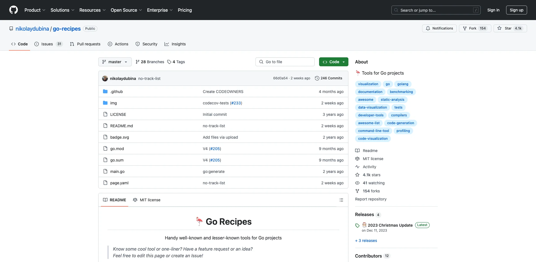Open the README outline list icon
The height and width of the screenshot is (262, 536).
[341, 200]
